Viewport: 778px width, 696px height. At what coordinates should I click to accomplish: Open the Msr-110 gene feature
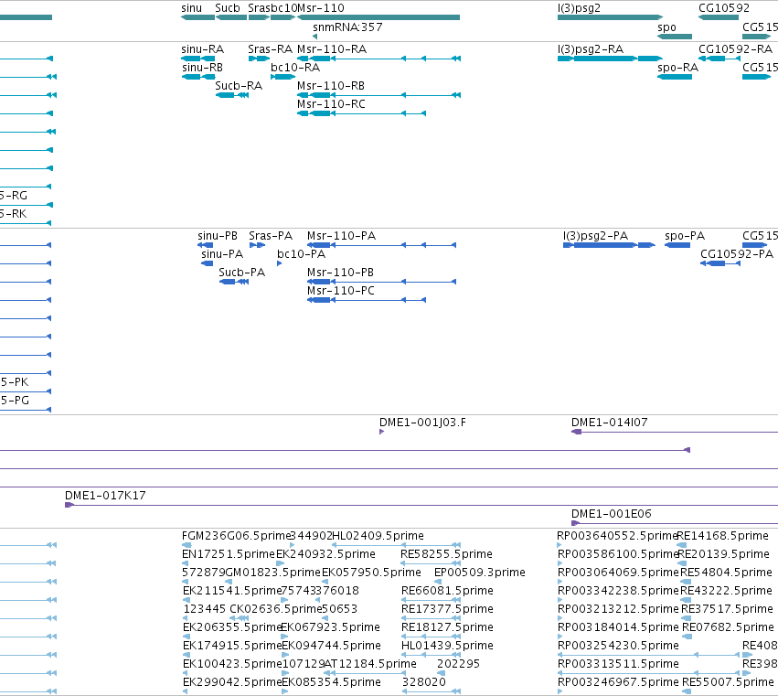click(x=378, y=17)
